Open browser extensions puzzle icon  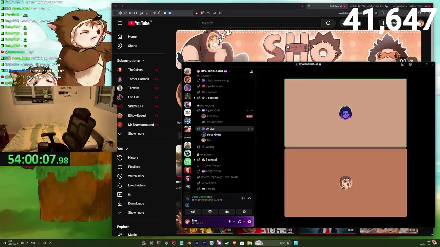click(160, 13)
